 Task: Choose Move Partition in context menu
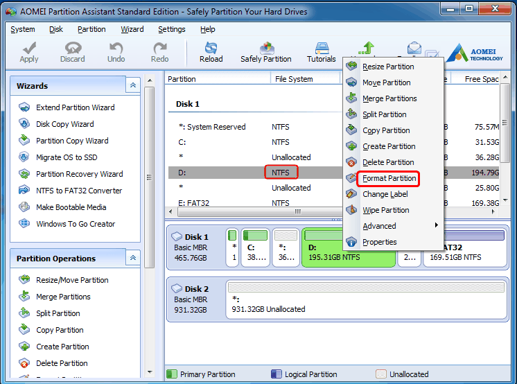pyautogui.click(x=393, y=82)
